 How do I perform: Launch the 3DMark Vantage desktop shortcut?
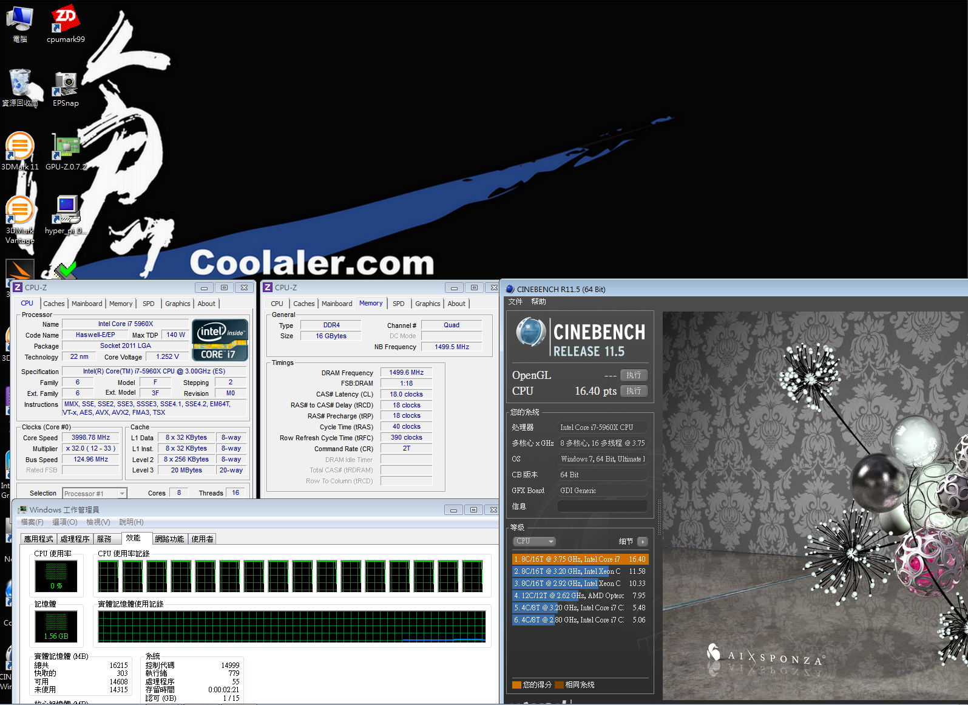(20, 220)
